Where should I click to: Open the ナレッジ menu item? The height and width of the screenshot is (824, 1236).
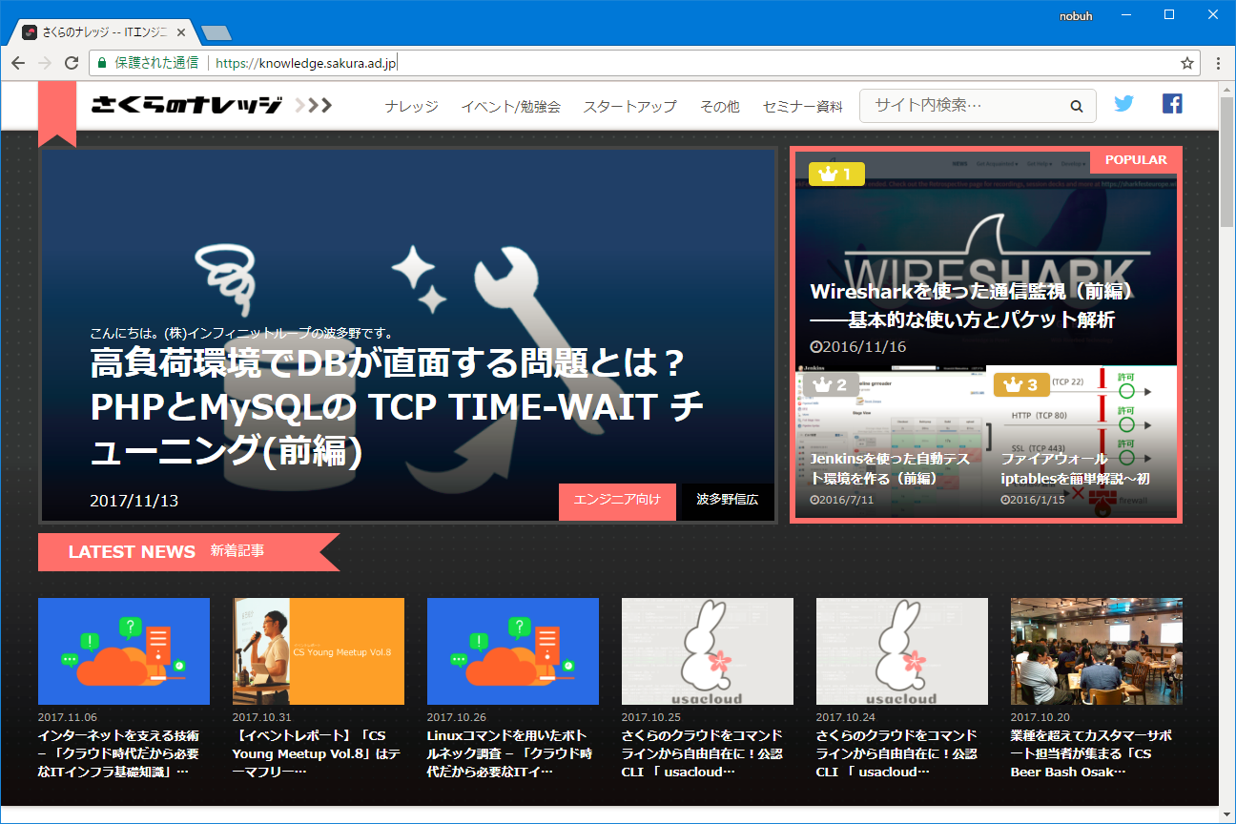click(410, 107)
